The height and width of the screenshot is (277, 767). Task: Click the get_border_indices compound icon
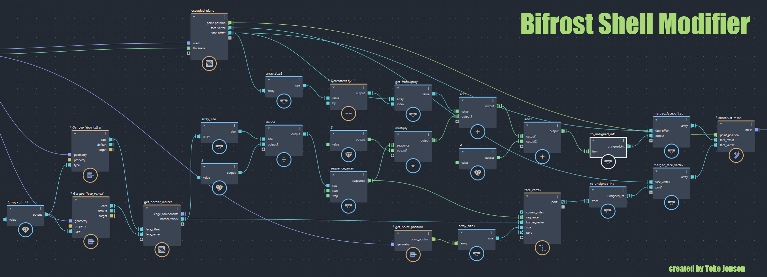click(162, 249)
